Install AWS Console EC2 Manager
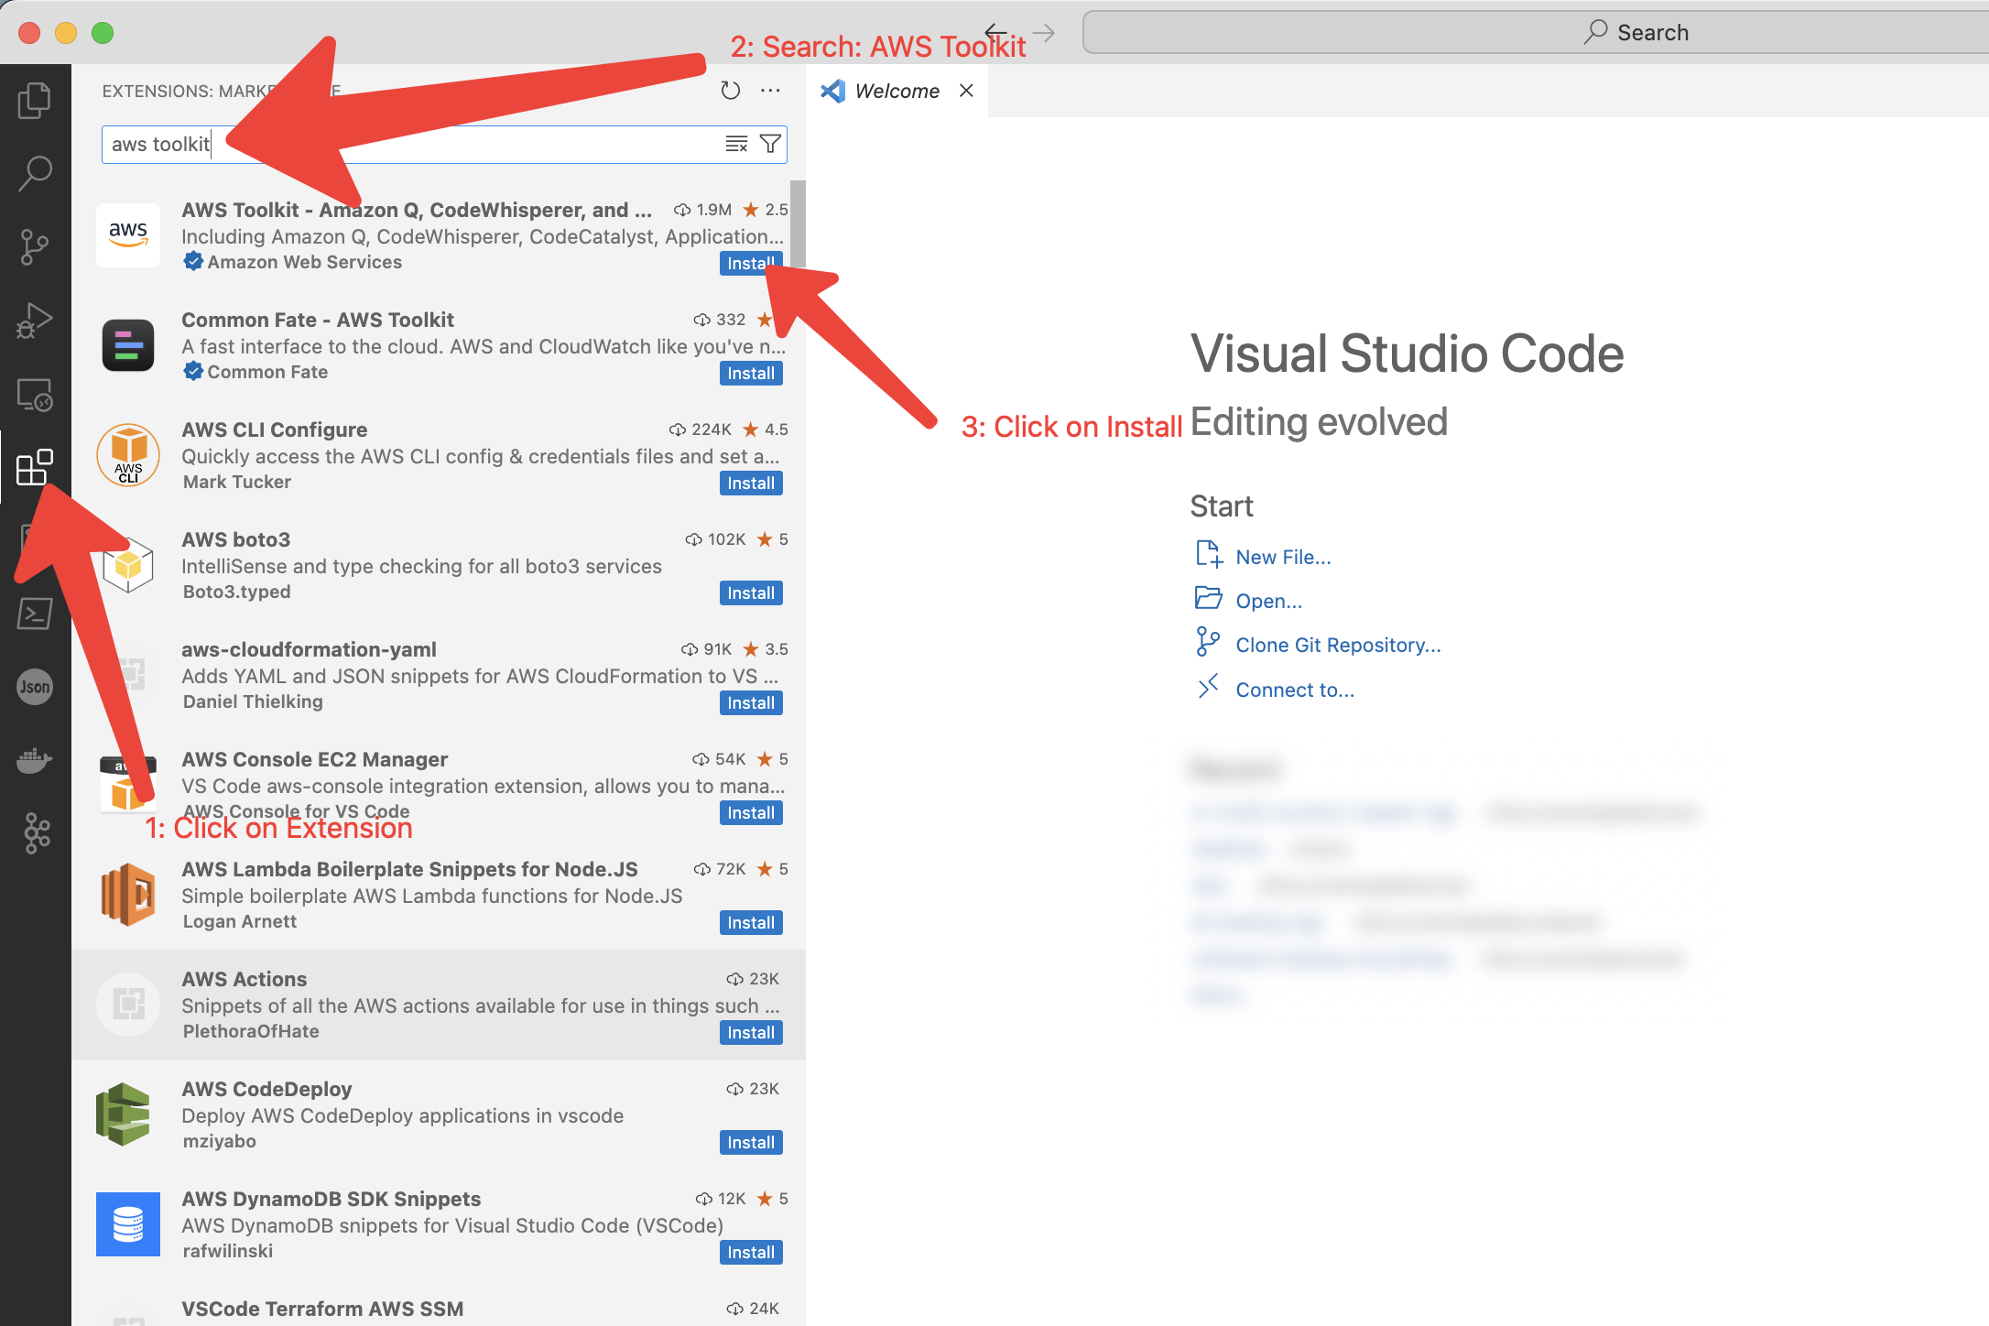Screen dimensions: 1989x1326 751,812
